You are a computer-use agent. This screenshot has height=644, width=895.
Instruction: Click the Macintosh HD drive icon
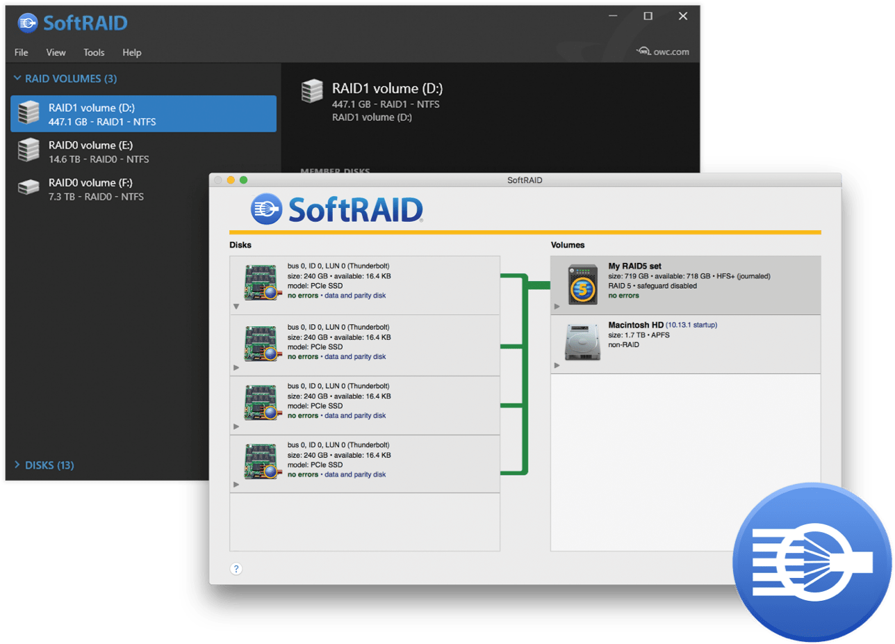tap(582, 343)
